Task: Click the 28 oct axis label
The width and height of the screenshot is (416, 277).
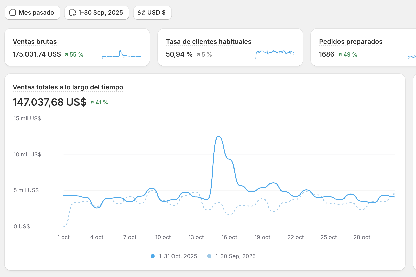Action: pos(362,237)
